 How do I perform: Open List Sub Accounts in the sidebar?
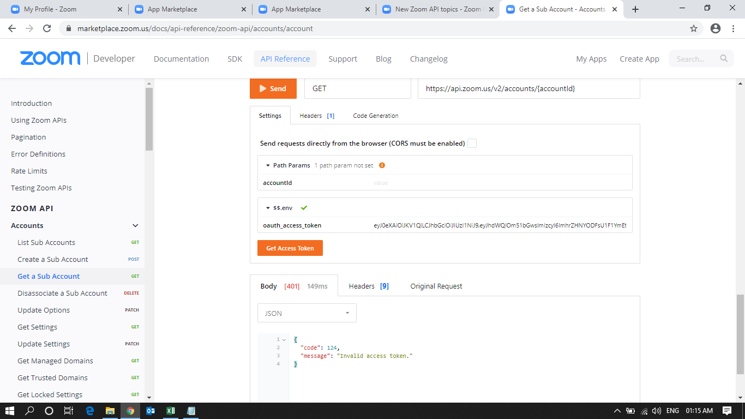tap(46, 242)
